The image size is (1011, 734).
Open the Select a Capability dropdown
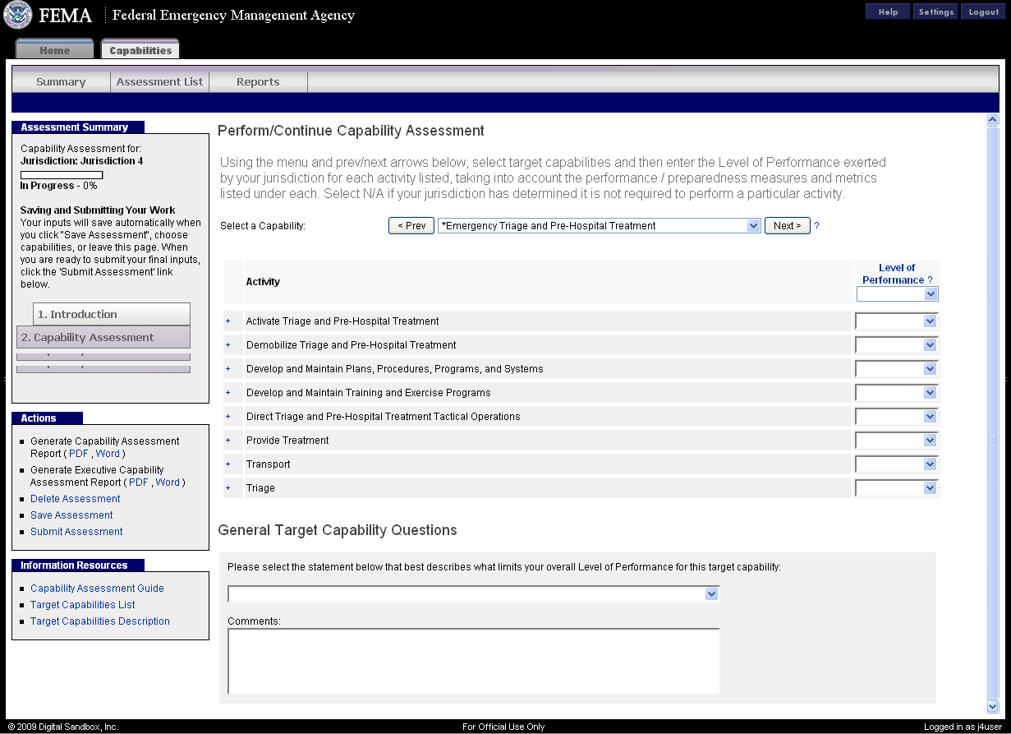click(600, 226)
